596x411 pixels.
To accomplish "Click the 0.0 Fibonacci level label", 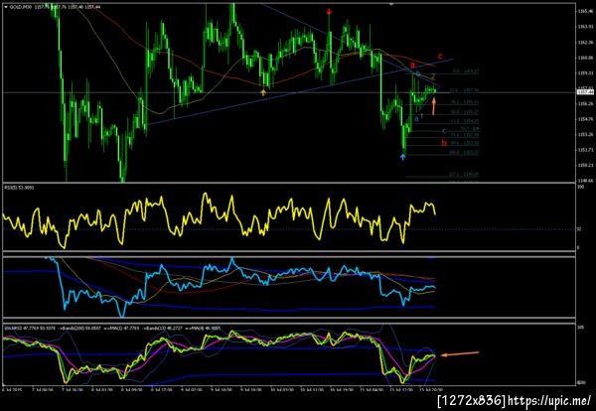I will [x=466, y=71].
